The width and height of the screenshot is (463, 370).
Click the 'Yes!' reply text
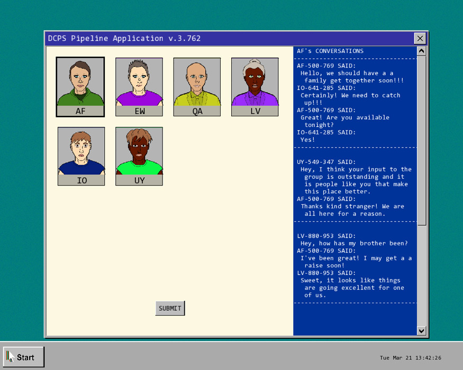307,140
